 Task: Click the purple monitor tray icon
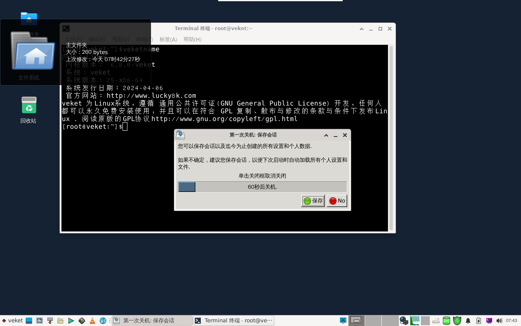[489, 321]
